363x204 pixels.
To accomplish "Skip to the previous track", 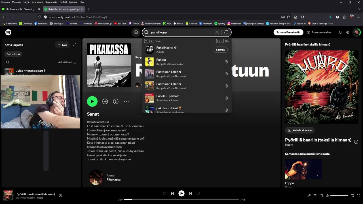I will (172, 194).
